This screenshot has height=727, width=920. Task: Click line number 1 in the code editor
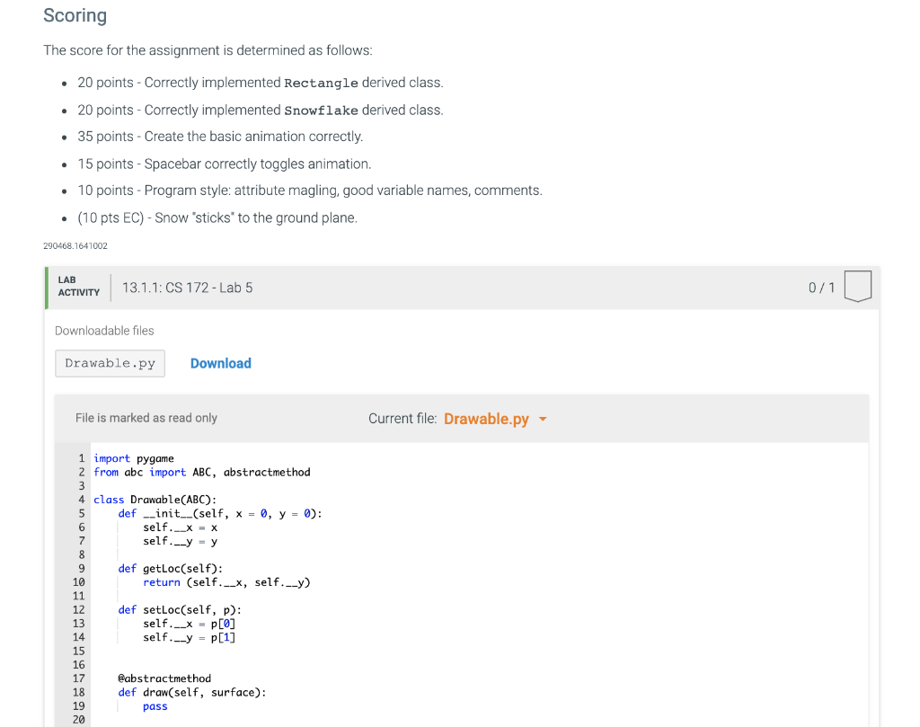(81, 458)
